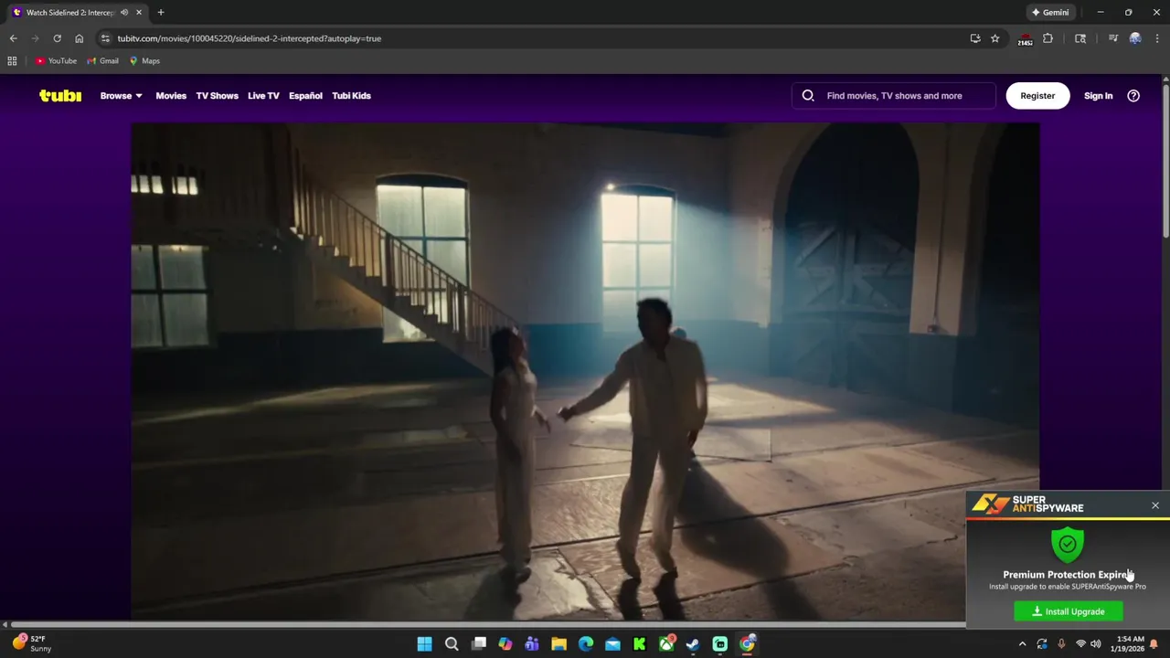Image resolution: width=1170 pixels, height=658 pixels.
Task: Open the volume control in system tray
Action: 1095,644
